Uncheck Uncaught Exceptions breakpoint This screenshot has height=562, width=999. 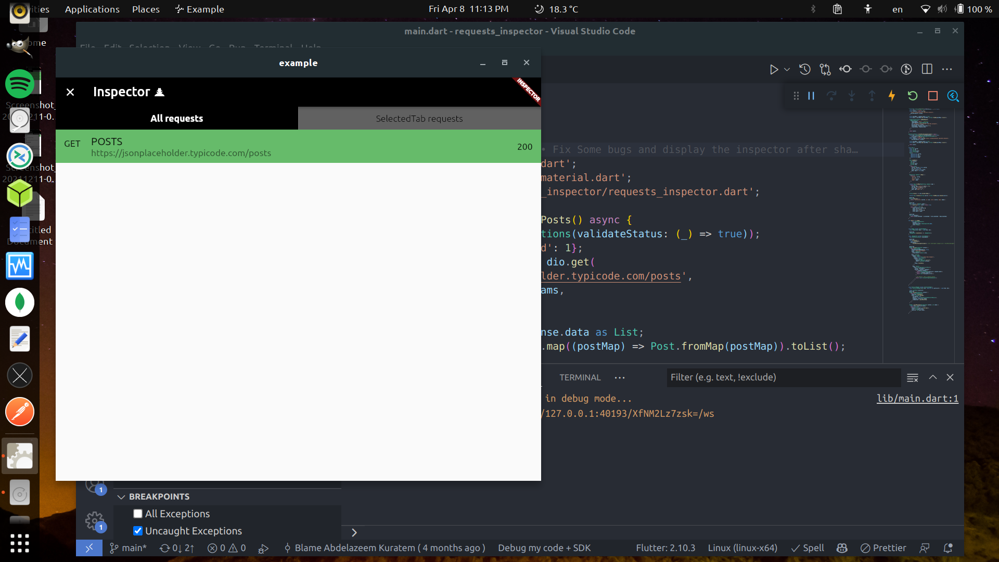click(138, 531)
